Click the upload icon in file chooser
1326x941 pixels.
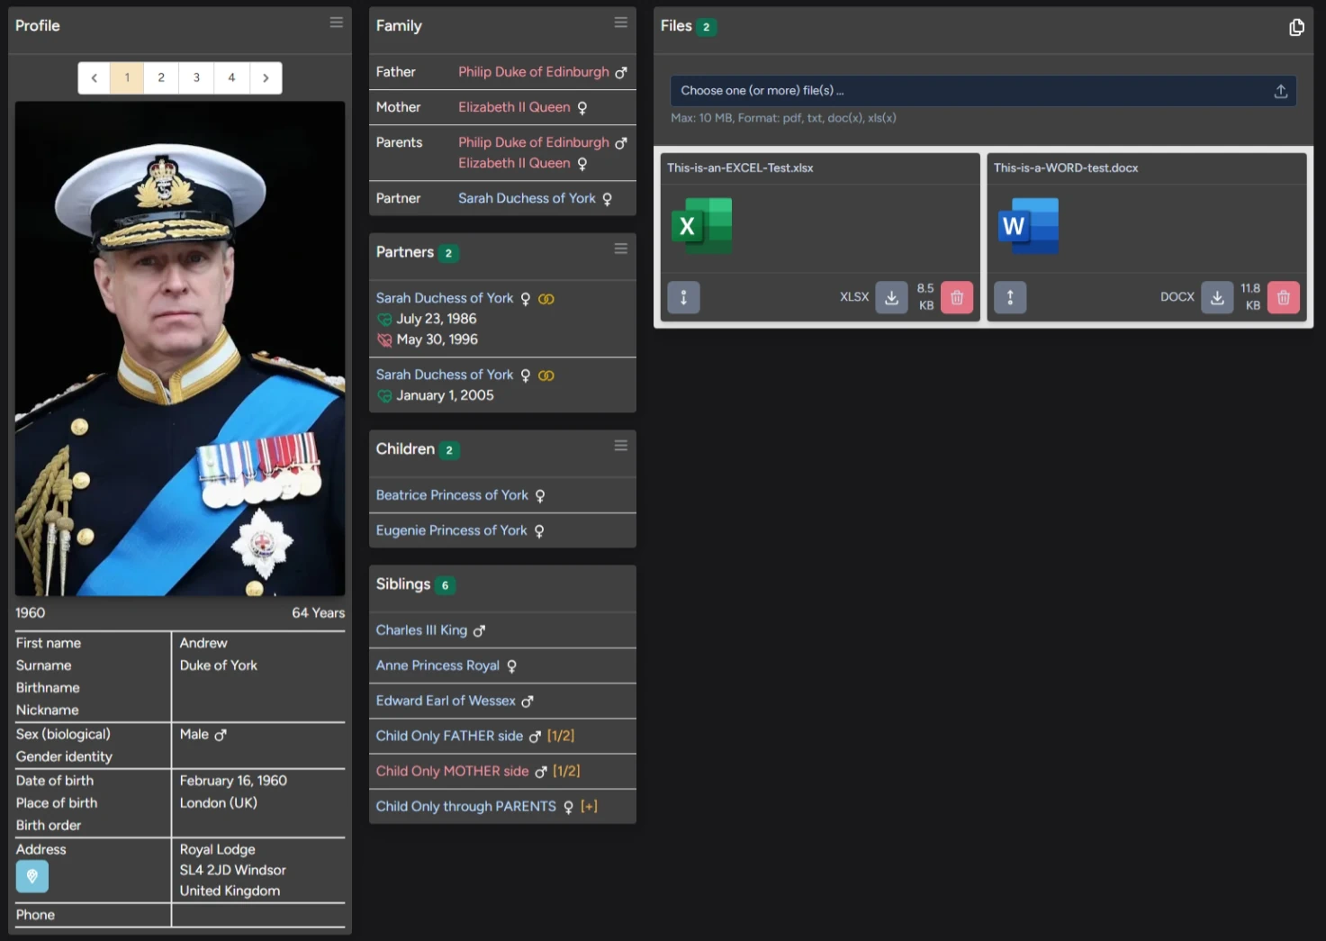1280,92
